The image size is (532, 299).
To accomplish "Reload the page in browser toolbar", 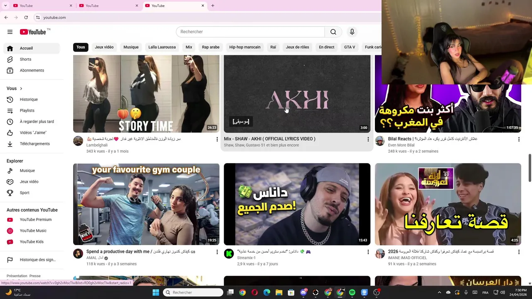I will (x=26, y=17).
